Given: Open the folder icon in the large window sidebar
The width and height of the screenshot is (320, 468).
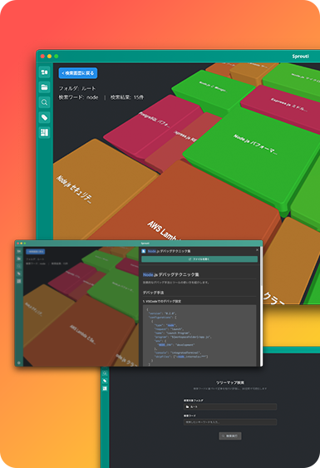Looking at the screenshot, I should point(45,87).
